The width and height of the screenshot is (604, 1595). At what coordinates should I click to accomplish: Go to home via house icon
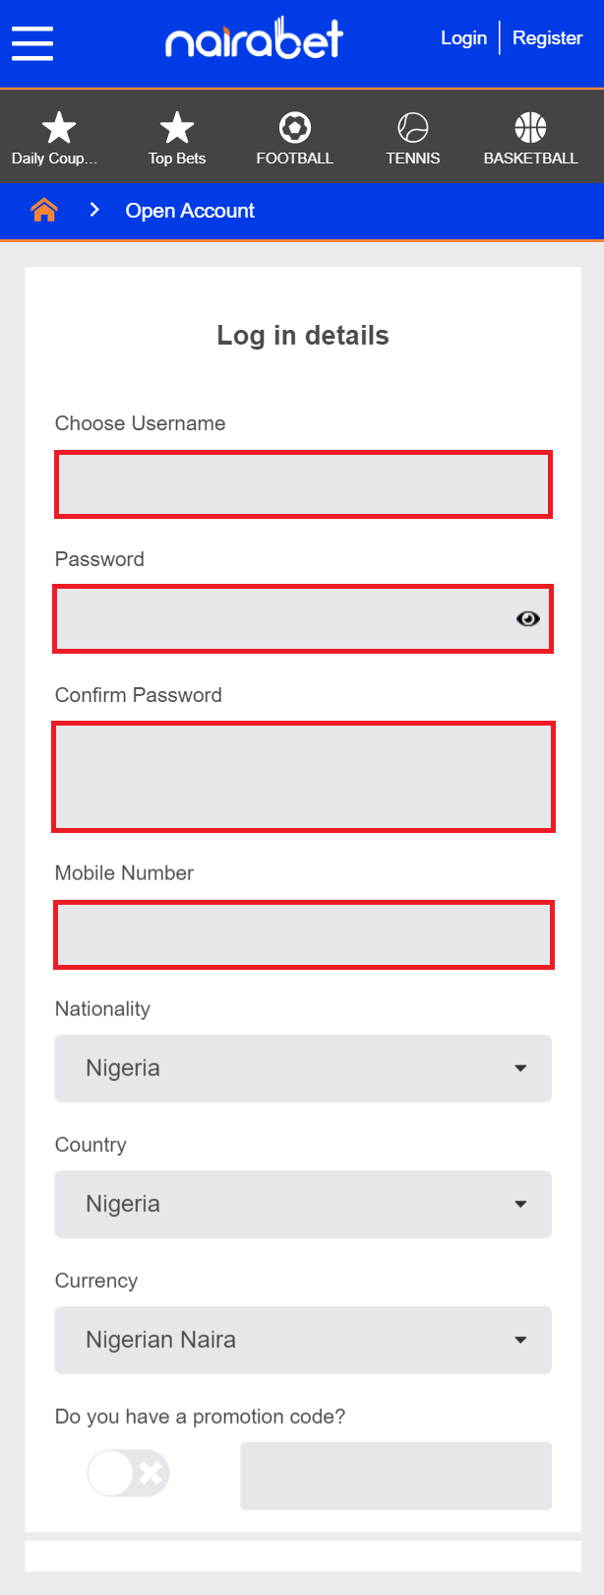[x=44, y=210]
